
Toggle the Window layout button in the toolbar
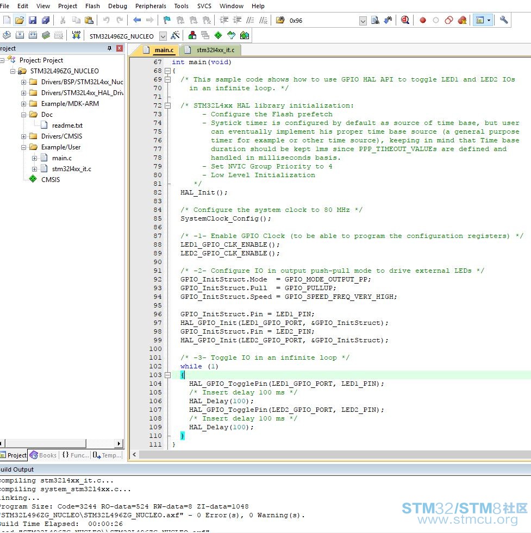tap(480, 20)
